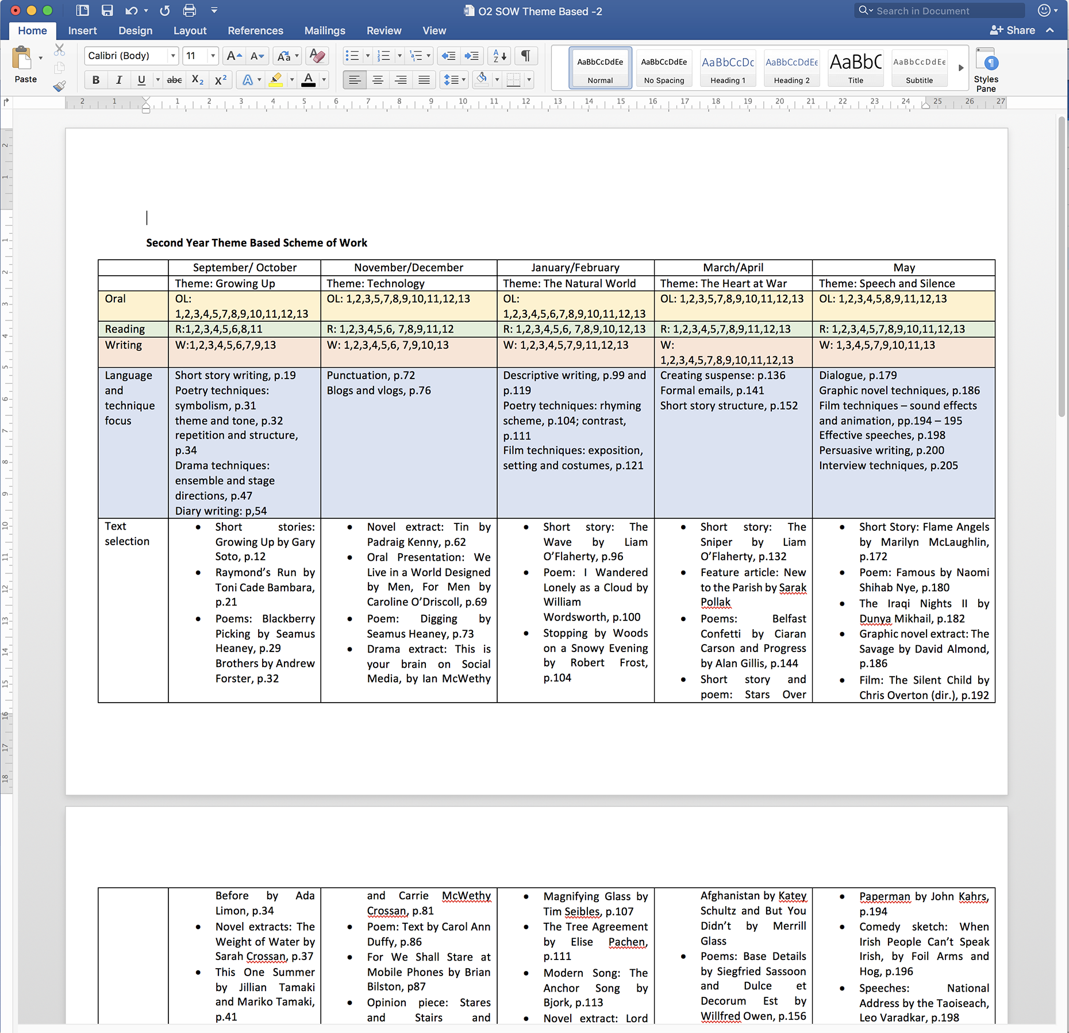Switch to the Design tab
The image size is (1069, 1033).
pos(135,30)
